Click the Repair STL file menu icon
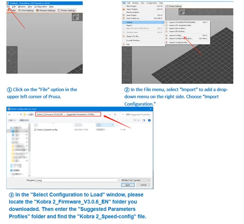Image resolution: width=244 pixels, height=224 pixels. click(124, 36)
